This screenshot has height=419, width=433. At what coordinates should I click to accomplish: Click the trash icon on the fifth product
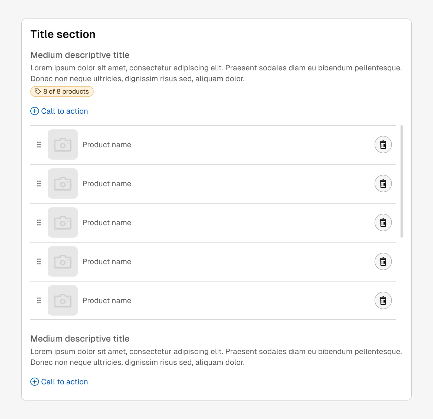pos(383,300)
